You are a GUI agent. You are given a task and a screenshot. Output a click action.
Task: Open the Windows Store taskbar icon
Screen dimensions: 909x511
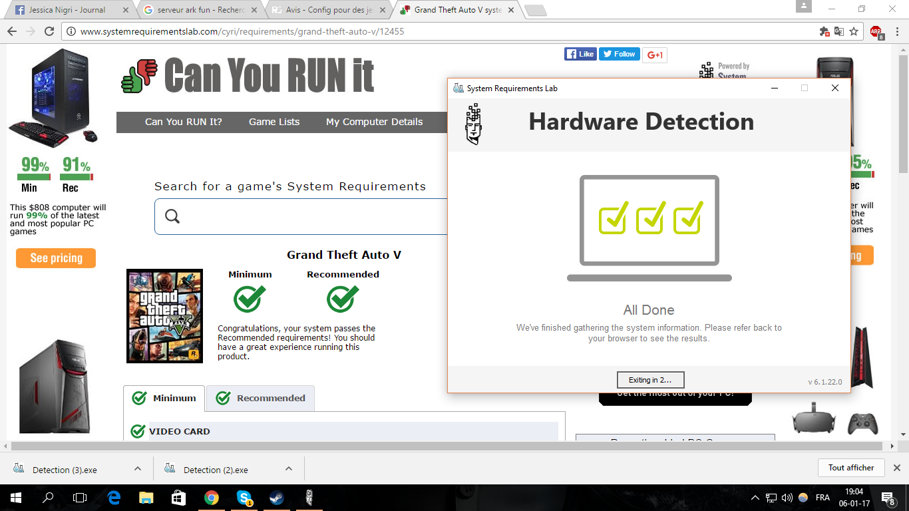[x=178, y=497]
